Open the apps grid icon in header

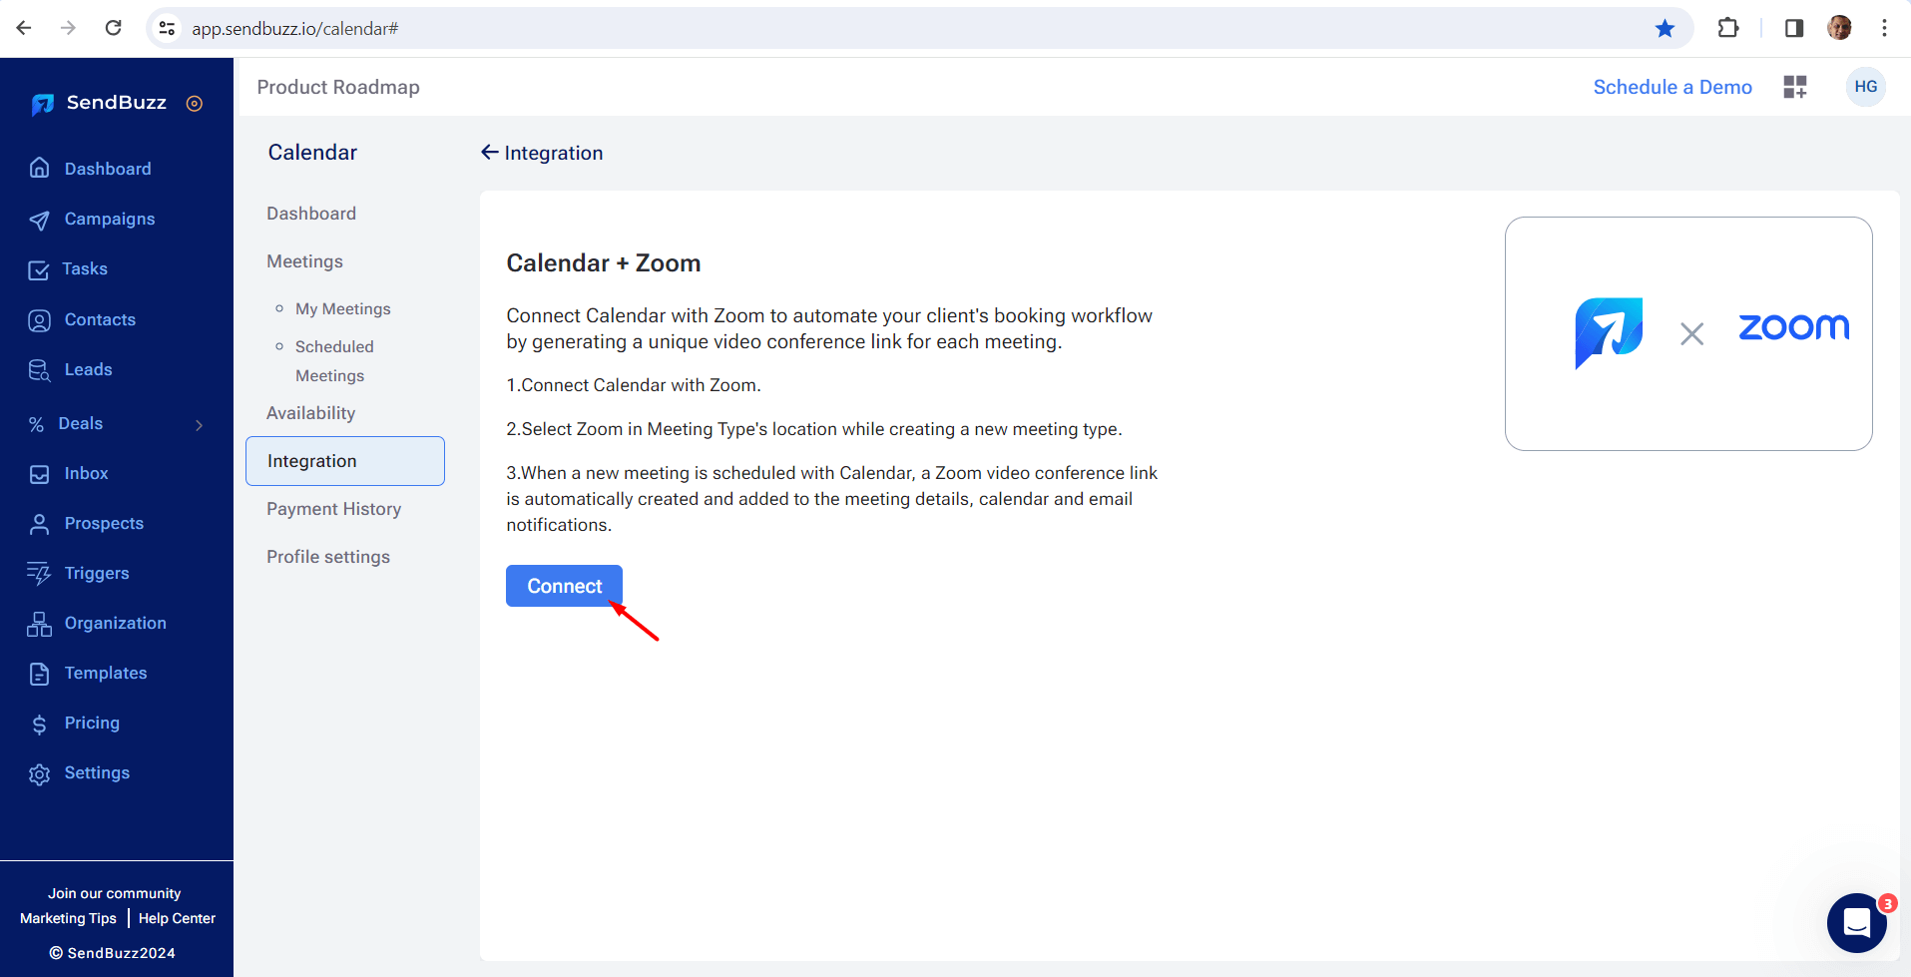(x=1795, y=87)
